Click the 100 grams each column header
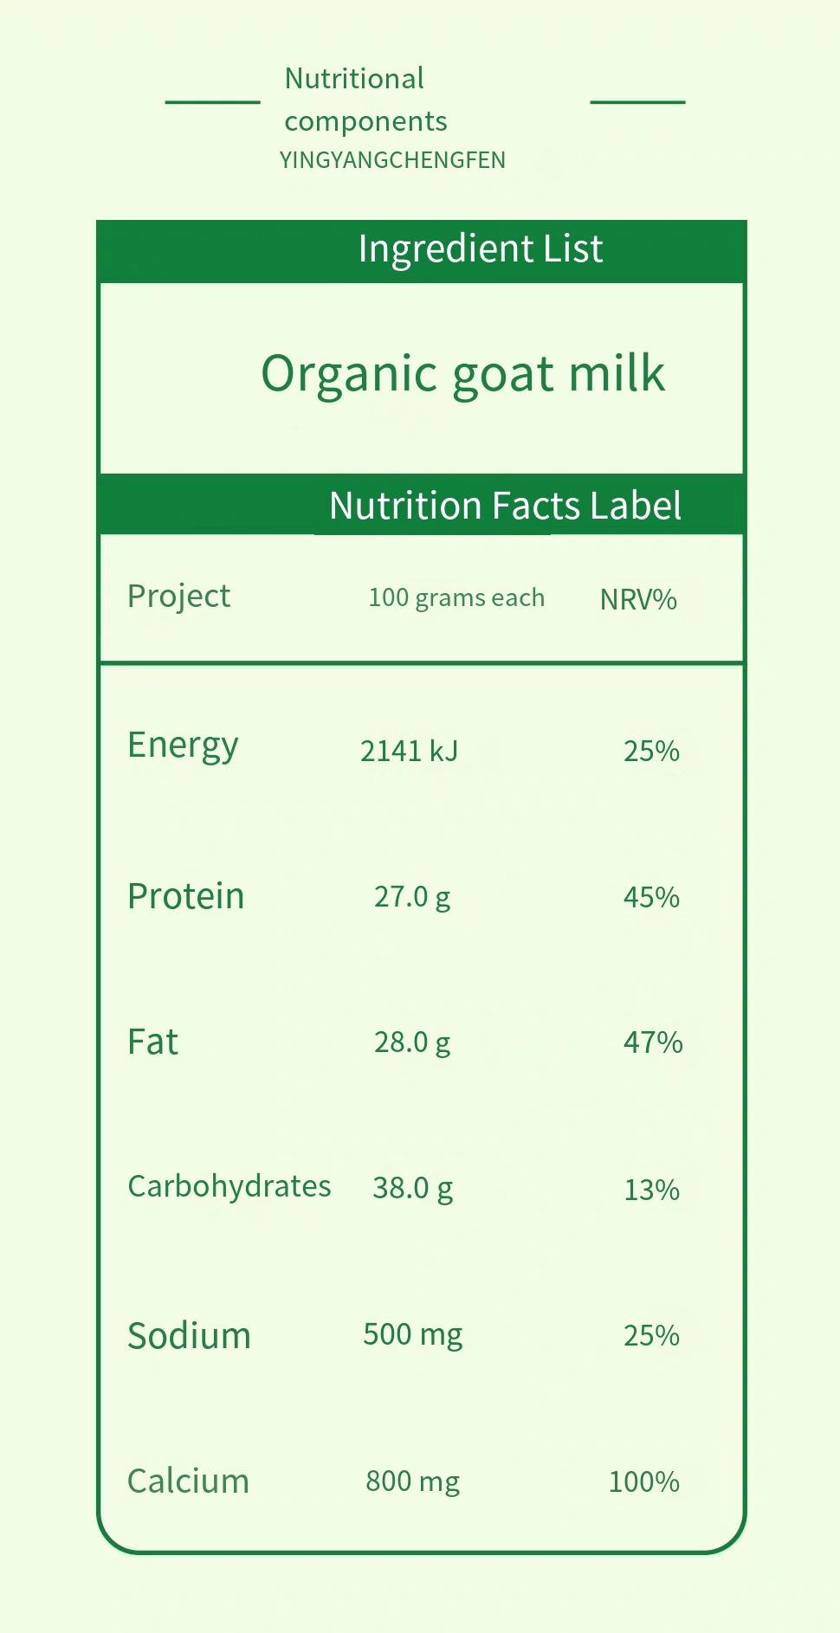Screen dimensions: 840x1633 coord(456,598)
